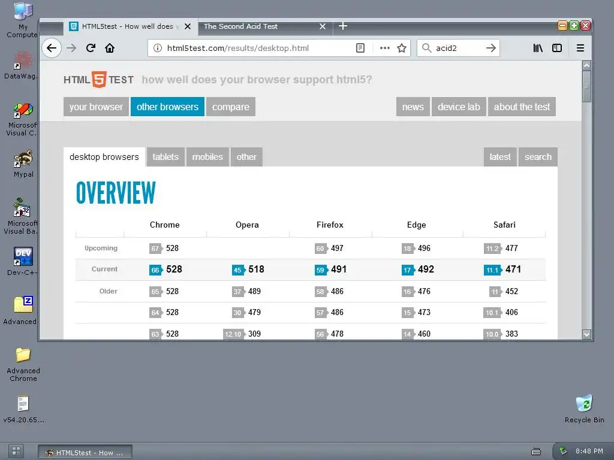Open a new tab with plus
This screenshot has width=614, height=460.
342,26
